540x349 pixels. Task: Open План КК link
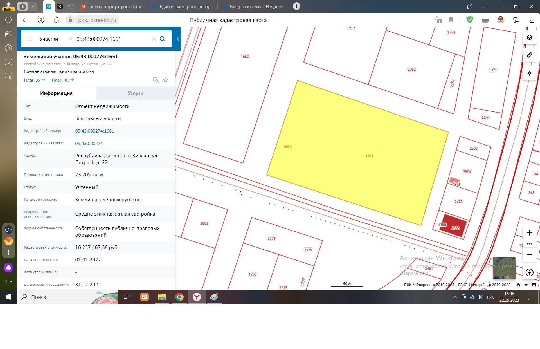click(63, 80)
